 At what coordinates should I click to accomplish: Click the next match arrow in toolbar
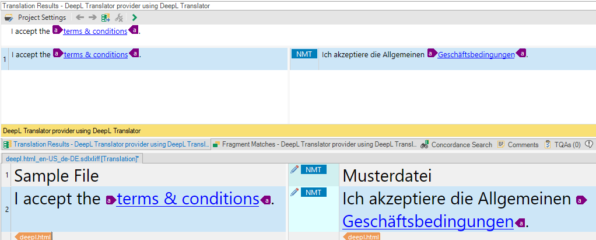(x=92, y=18)
